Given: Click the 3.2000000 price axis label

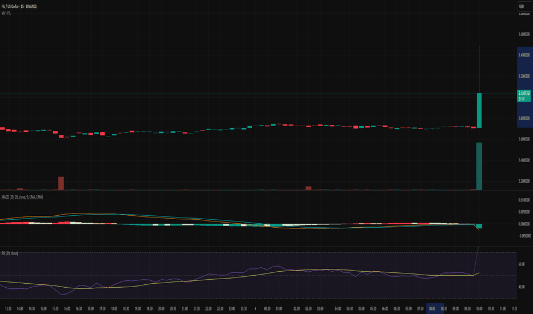Looking at the screenshot, I should [x=524, y=76].
